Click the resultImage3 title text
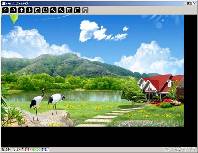Image resolution: width=198 pixels, height=153 pixels. [17, 3]
